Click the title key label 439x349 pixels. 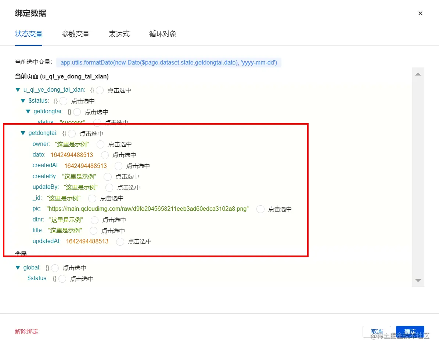click(38, 230)
